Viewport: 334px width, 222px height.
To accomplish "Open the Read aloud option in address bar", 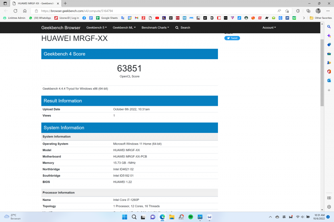I will 279,11.
